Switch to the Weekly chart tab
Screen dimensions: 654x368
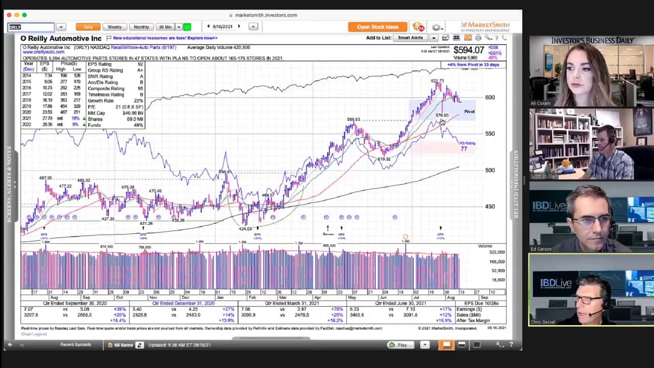click(114, 27)
